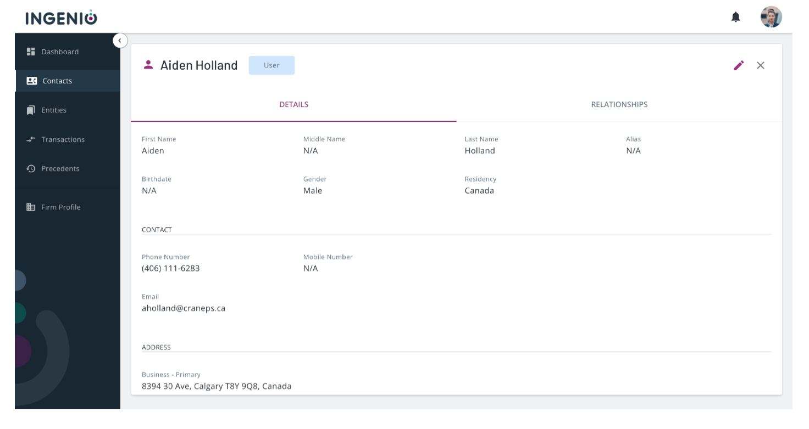Screen dimensions: 809x429
Task: Click residency value Canada
Action: 479,191
